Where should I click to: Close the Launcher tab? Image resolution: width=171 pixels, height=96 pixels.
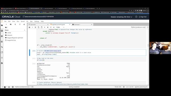coord(48,25)
